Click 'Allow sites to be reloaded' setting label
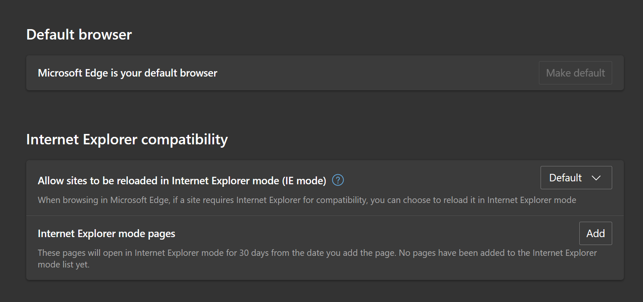 point(182,181)
